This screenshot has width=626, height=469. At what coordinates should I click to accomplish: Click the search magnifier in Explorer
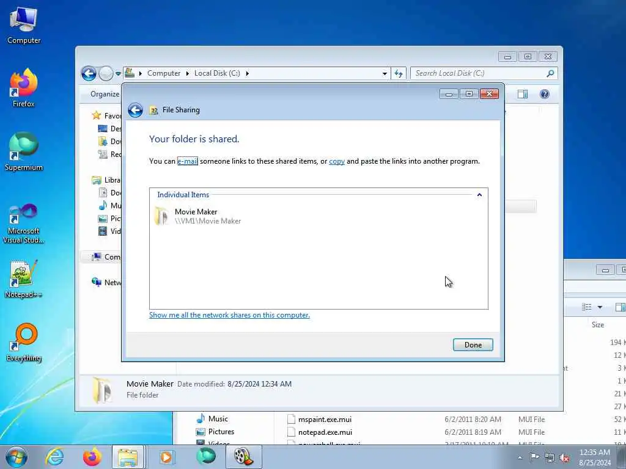point(550,73)
